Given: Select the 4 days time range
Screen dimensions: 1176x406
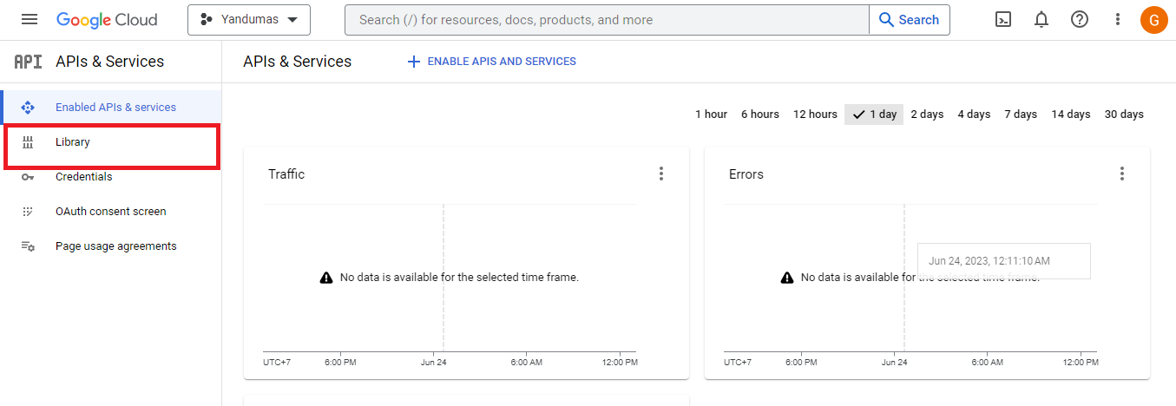Looking at the screenshot, I should coord(974,115).
